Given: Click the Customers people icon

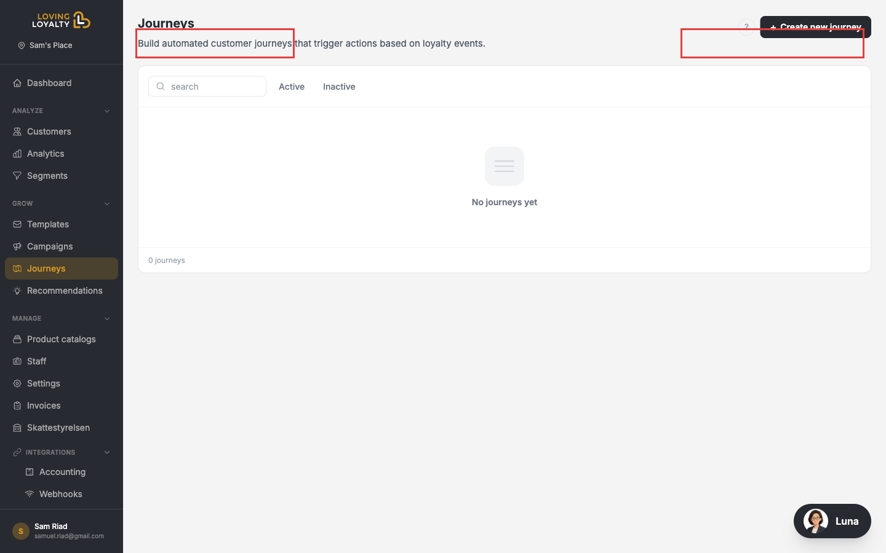Looking at the screenshot, I should click(17, 131).
